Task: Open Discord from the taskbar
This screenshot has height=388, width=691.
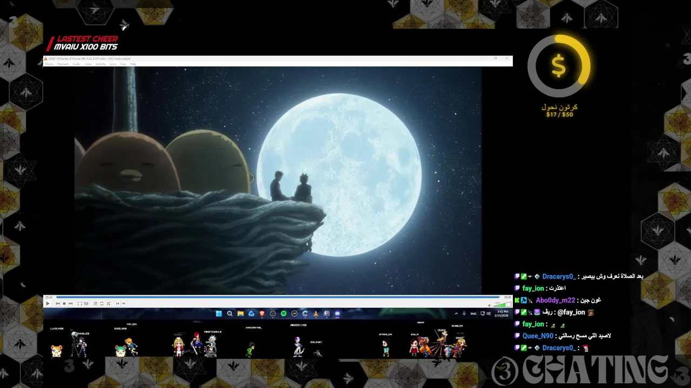Action: [337, 314]
